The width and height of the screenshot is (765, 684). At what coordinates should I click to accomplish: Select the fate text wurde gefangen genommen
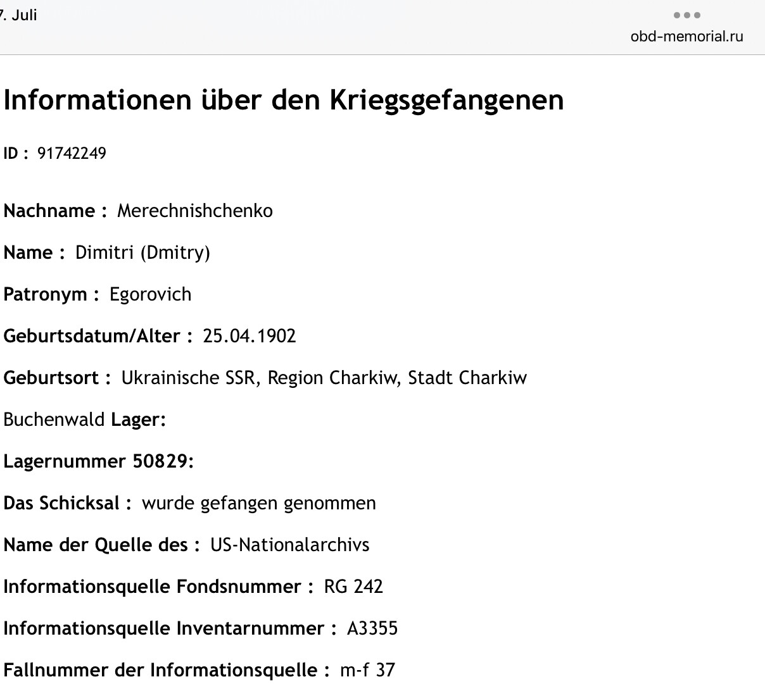259,503
